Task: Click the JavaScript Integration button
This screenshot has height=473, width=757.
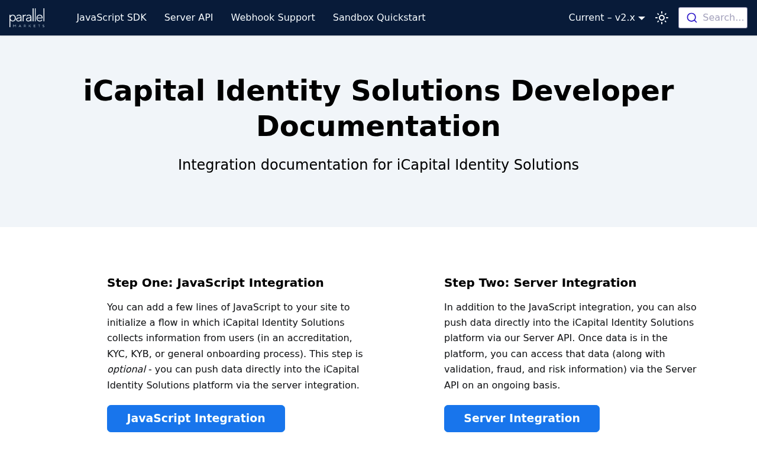Action: [196, 419]
